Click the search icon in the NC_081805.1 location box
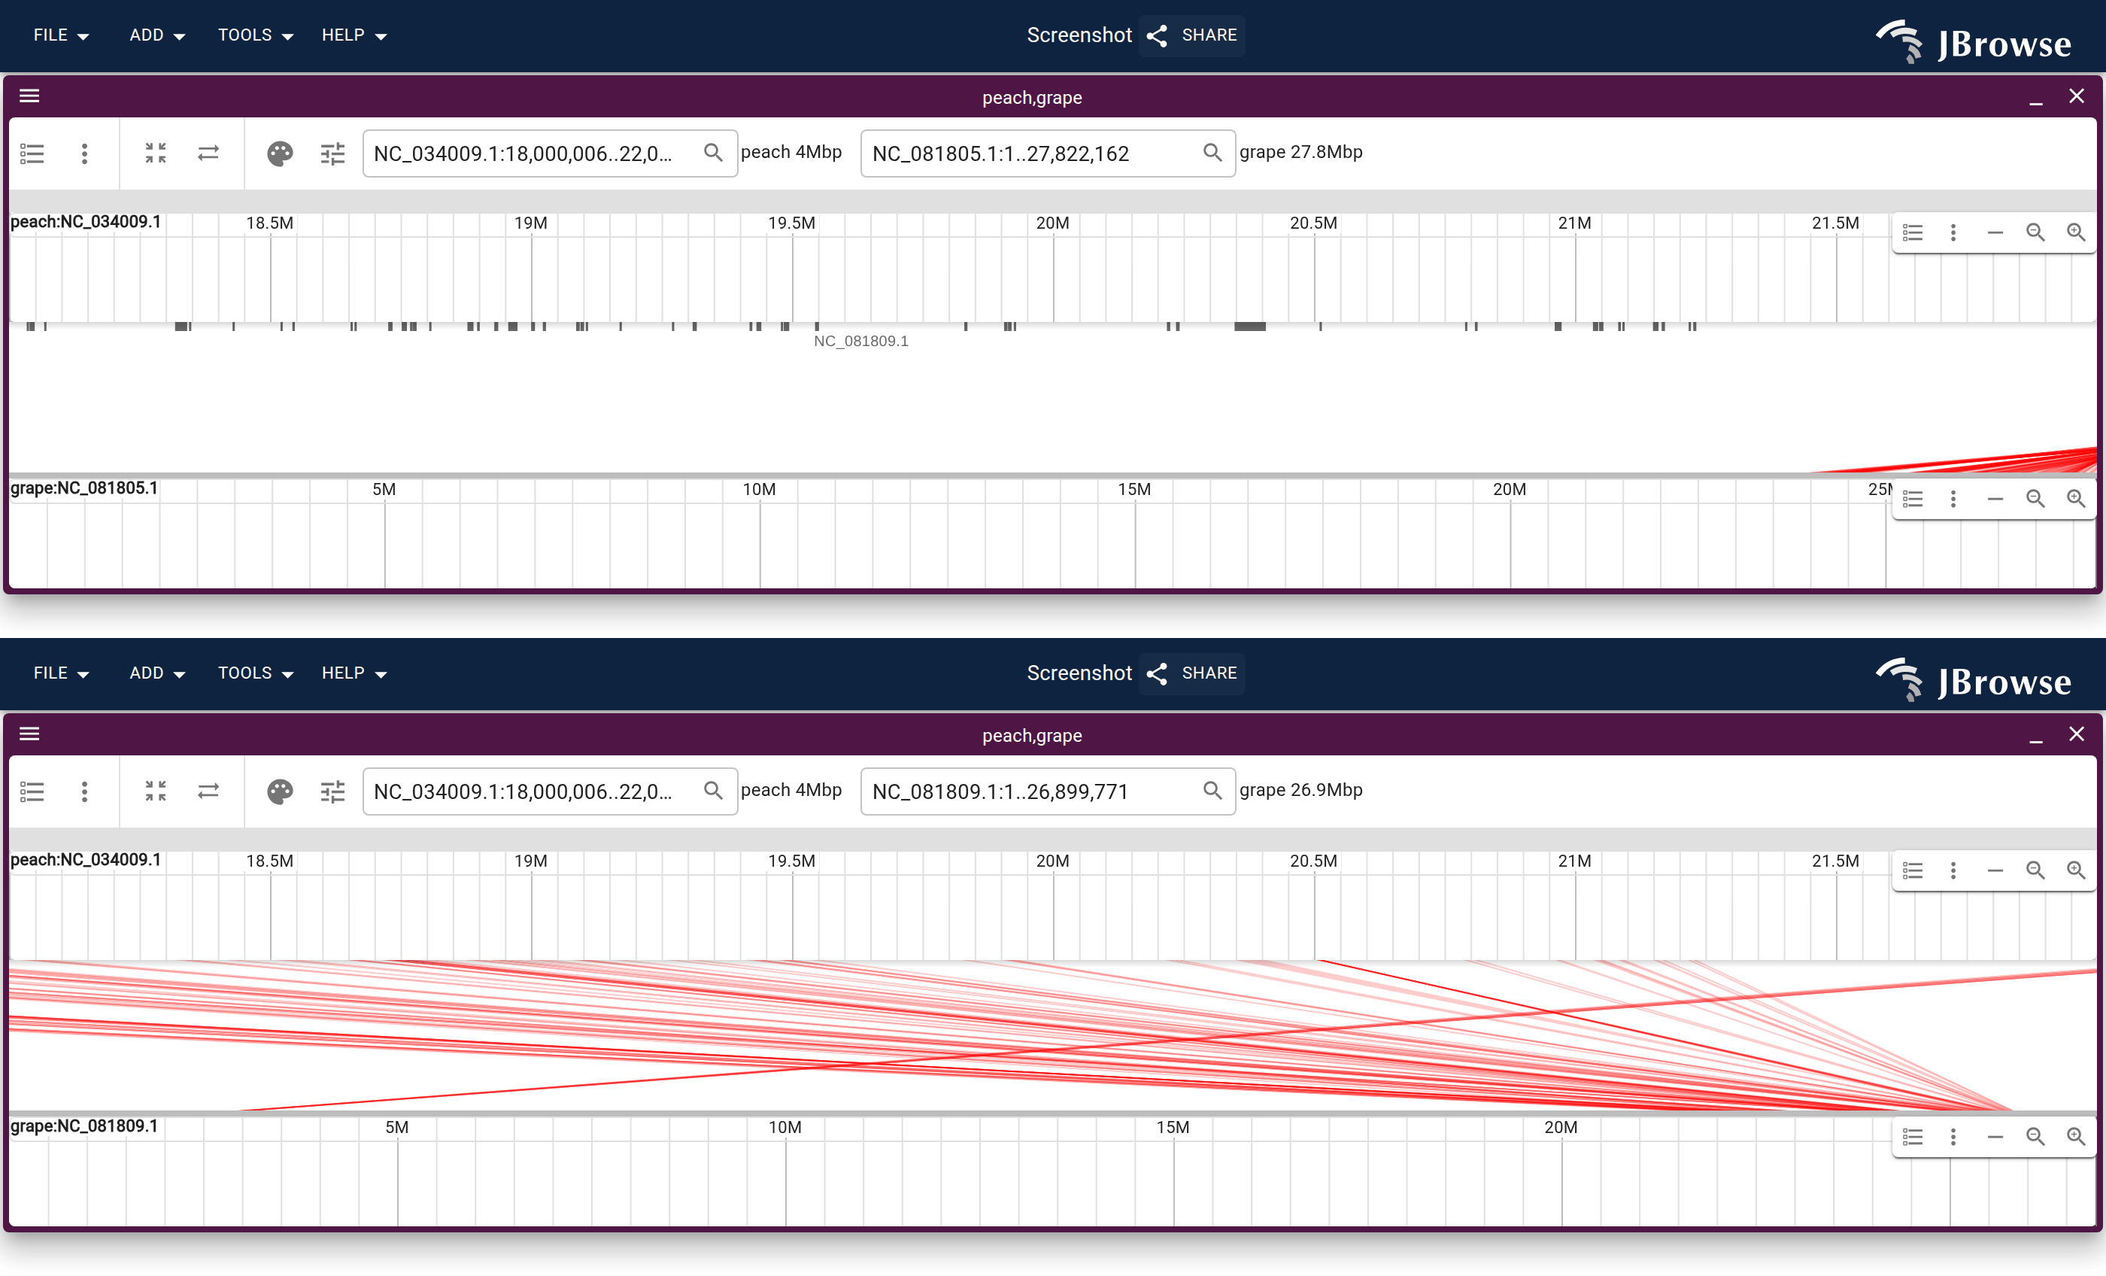The height and width of the screenshot is (1276, 2106). 1212,152
